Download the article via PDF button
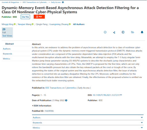Screen dimensions: 147x130 point(39,17)
